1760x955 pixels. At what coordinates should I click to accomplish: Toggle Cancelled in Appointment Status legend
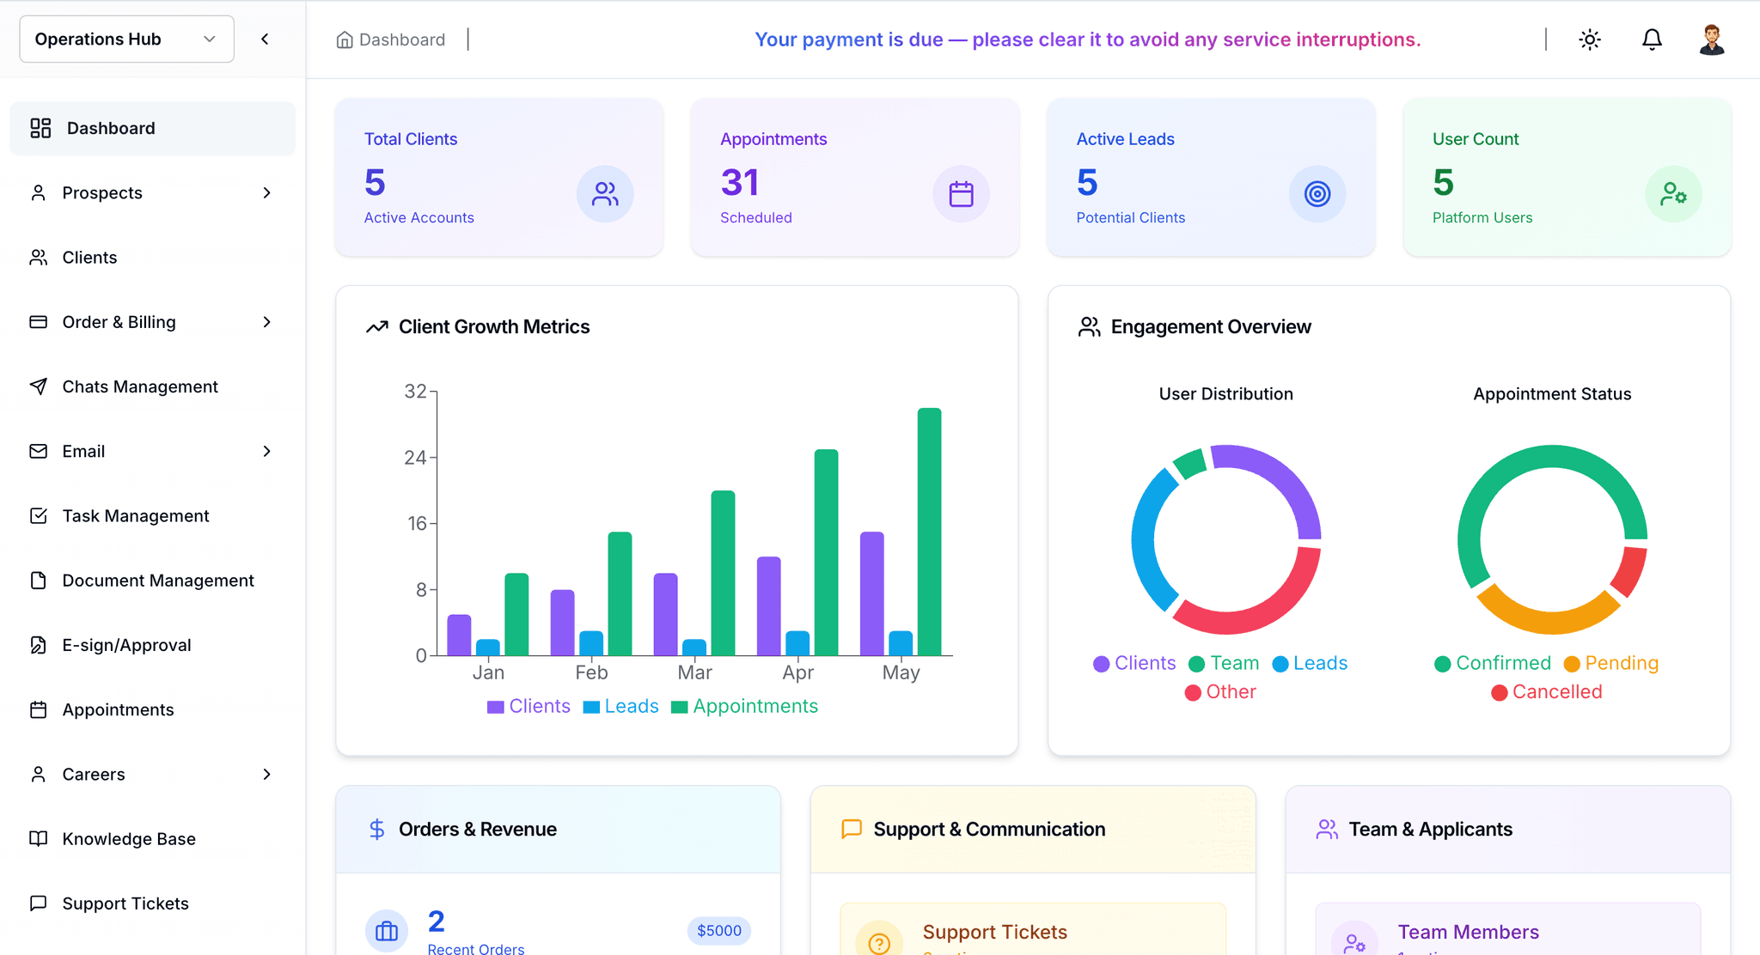point(1547,692)
